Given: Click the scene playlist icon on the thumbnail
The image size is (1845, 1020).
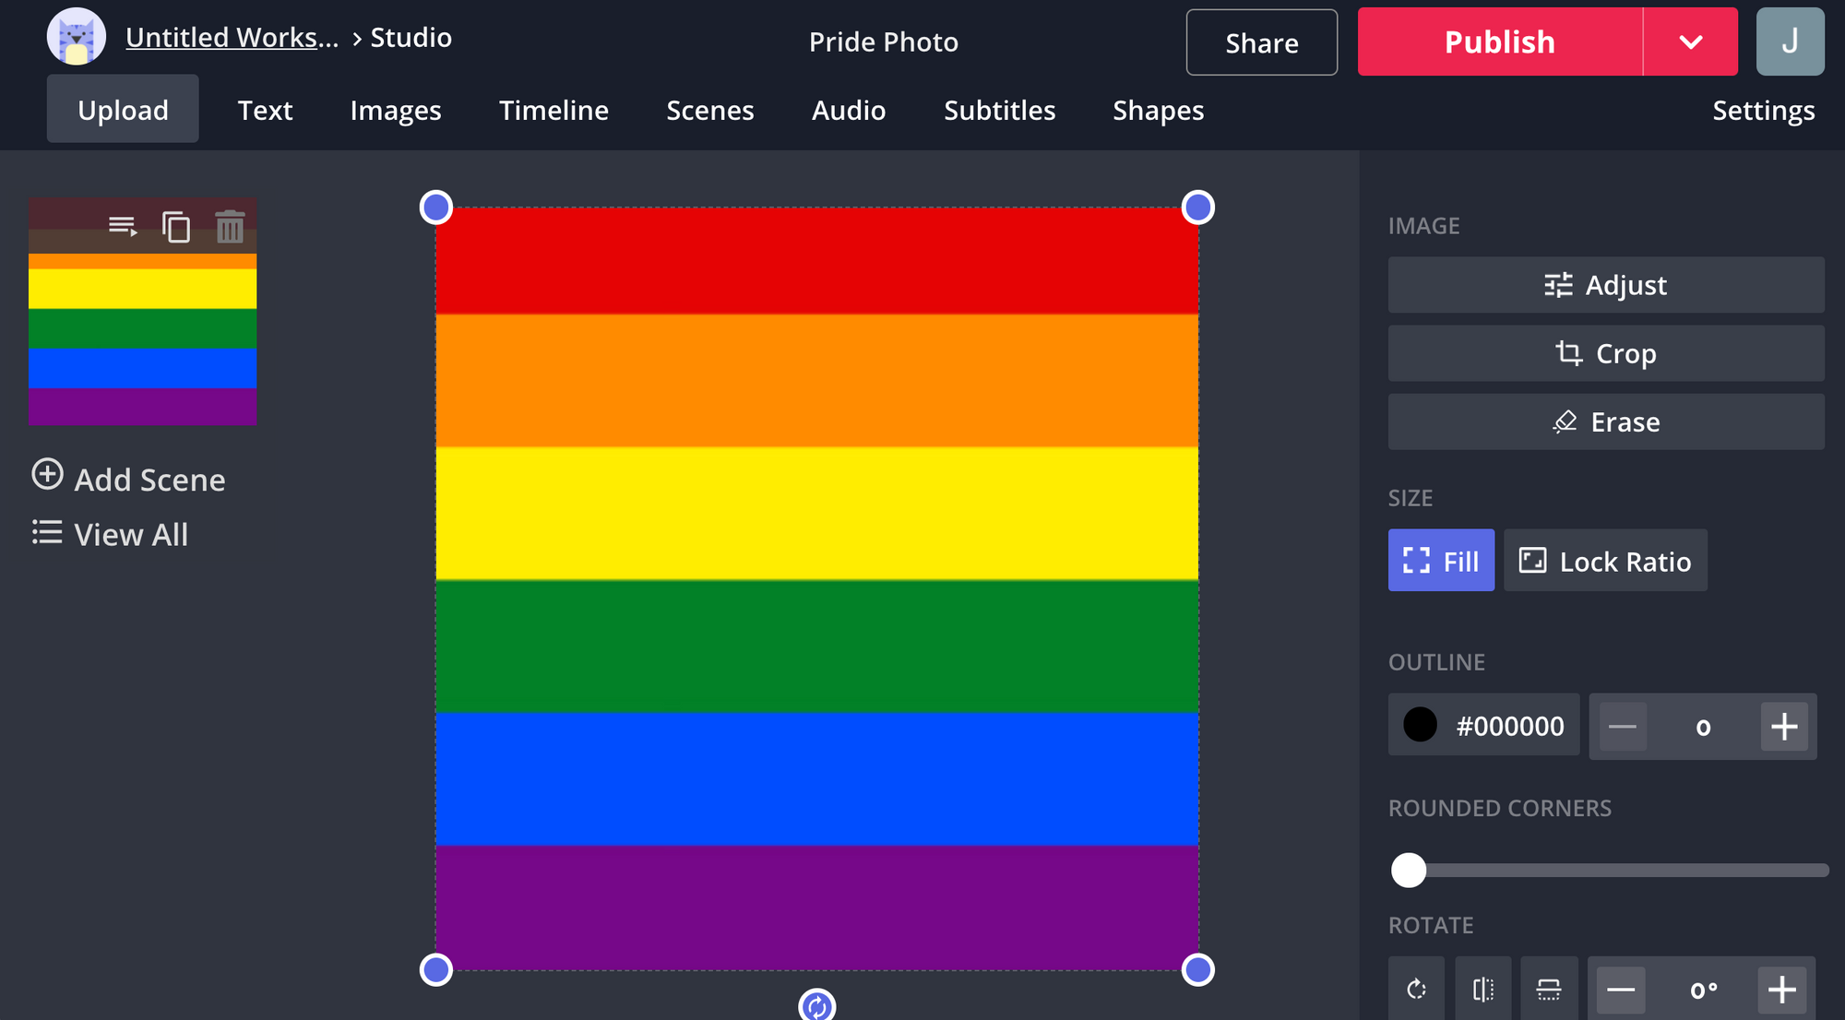Looking at the screenshot, I should pyautogui.click(x=122, y=227).
